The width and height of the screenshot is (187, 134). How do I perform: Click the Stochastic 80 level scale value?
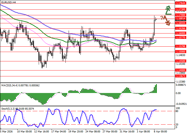coord(177,111)
